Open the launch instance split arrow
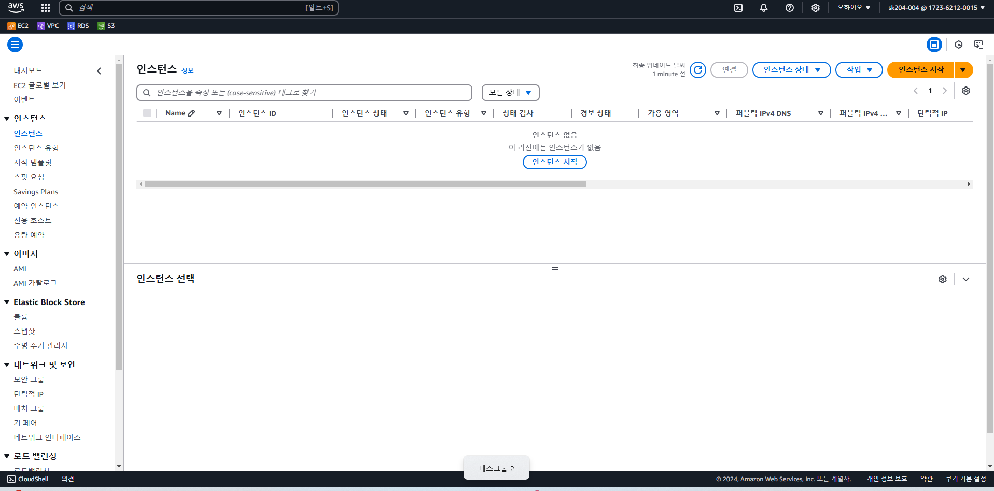This screenshot has height=491, width=994. tap(963, 70)
